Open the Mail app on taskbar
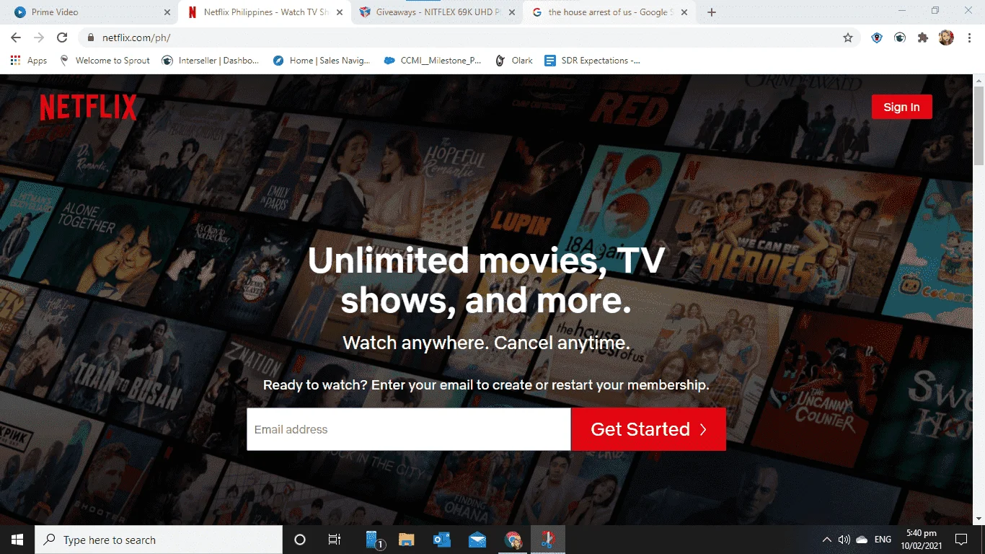 click(x=477, y=540)
